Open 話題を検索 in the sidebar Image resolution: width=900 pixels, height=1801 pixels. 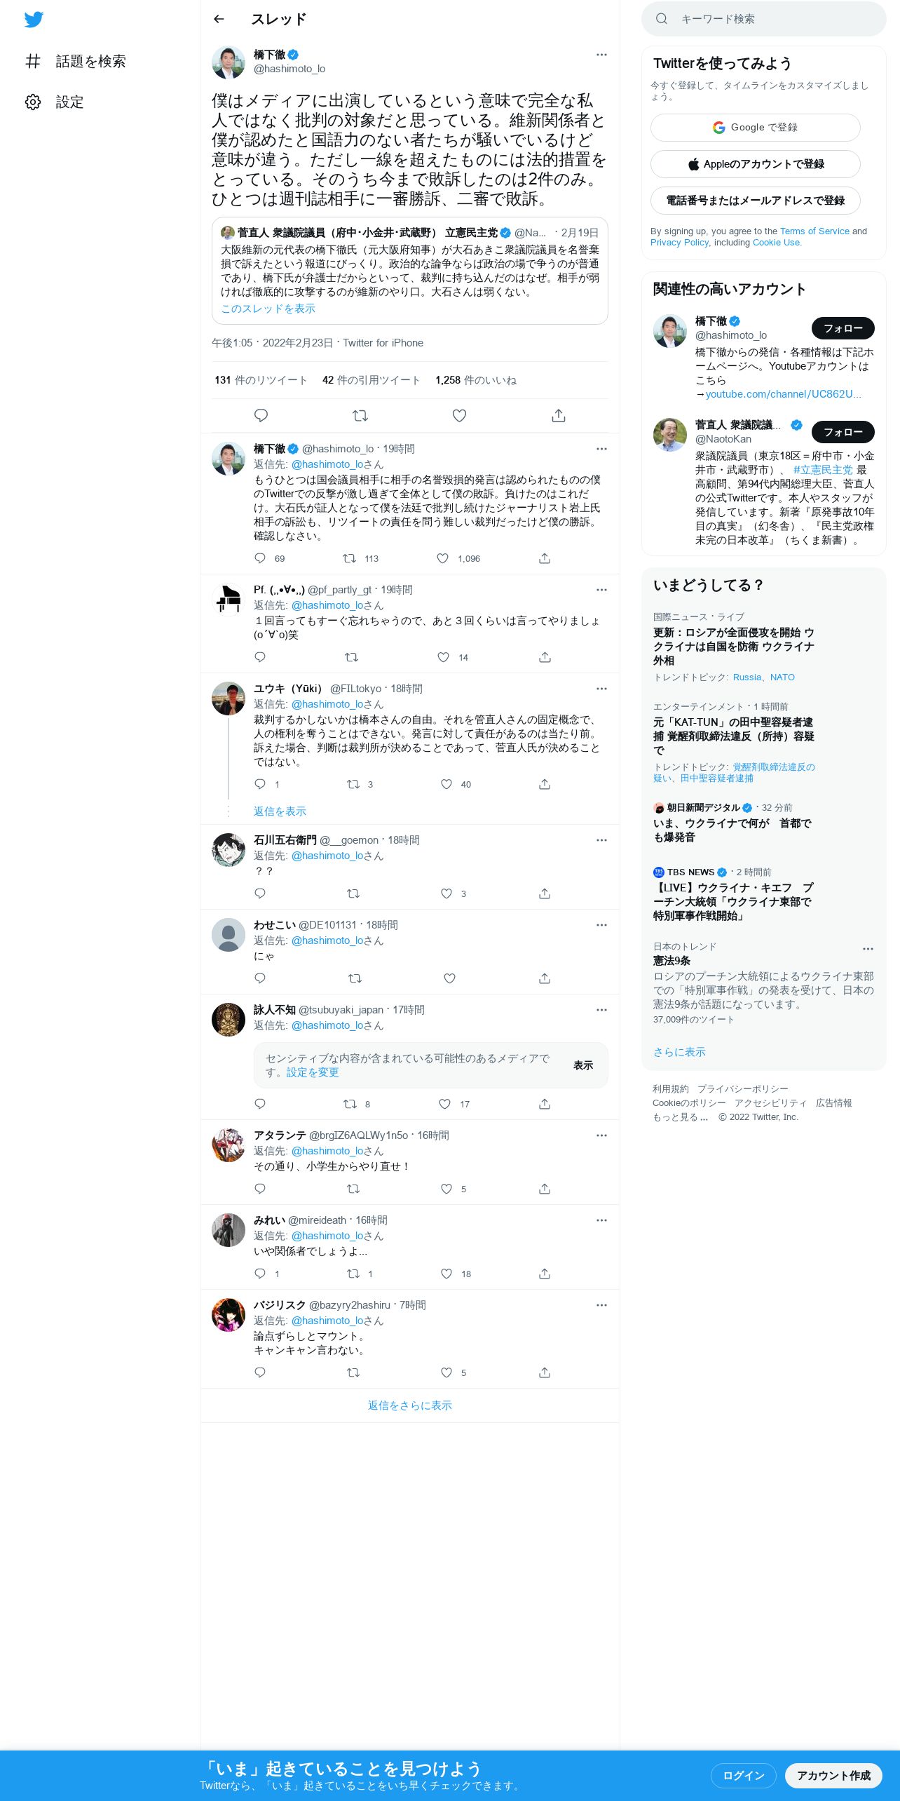(76, 61)
